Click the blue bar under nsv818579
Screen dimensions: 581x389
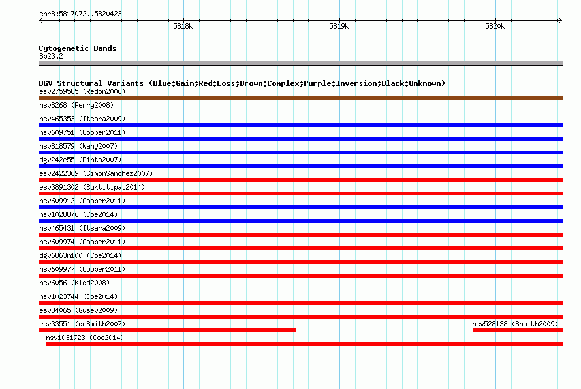300,152
